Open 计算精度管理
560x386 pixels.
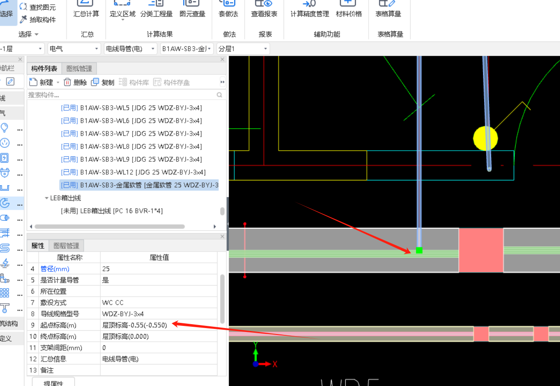coord(309,9)
